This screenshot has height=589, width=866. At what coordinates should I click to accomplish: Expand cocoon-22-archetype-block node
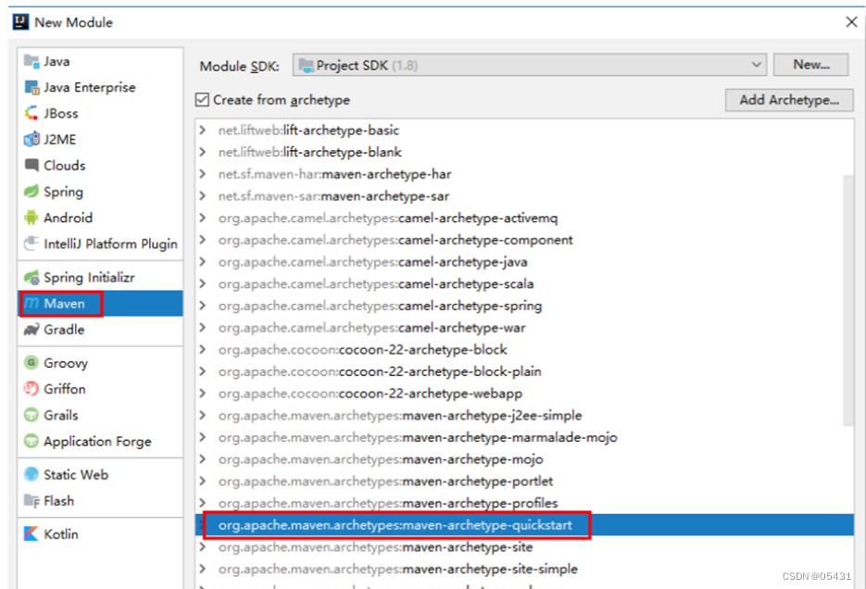tap(203, 349)
